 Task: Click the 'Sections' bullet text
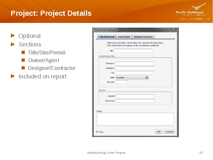[x=30, y=45]
